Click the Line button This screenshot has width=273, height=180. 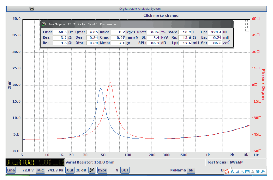click(x=11, y=170)
